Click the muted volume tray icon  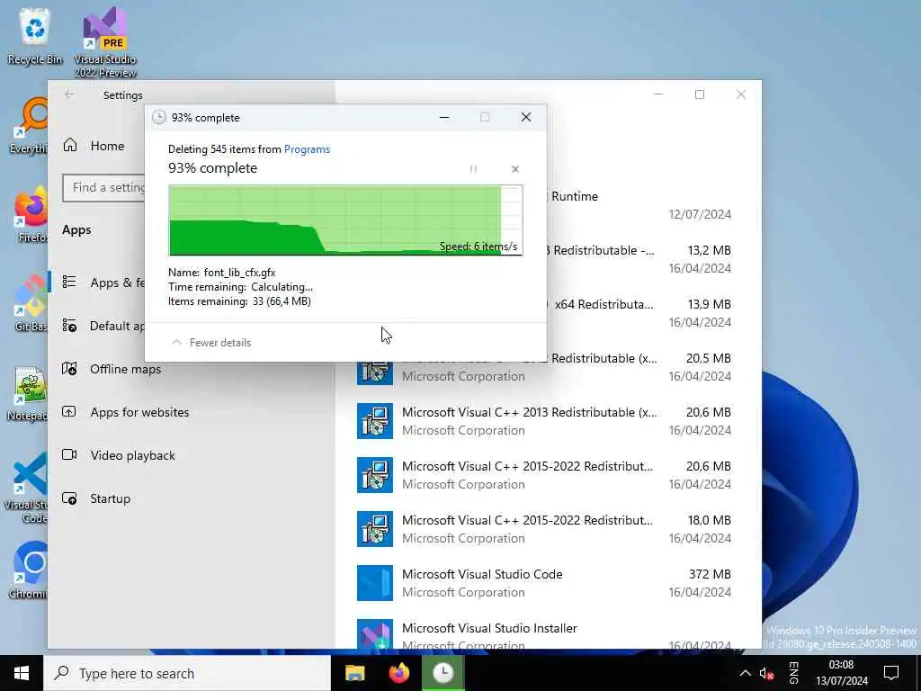point(766,673)
